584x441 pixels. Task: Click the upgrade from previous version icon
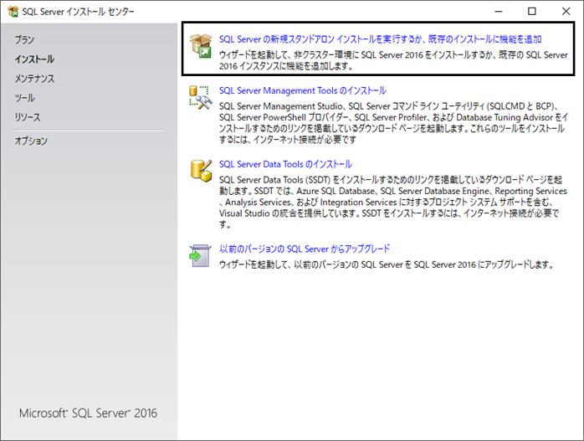tap(200, 255)
